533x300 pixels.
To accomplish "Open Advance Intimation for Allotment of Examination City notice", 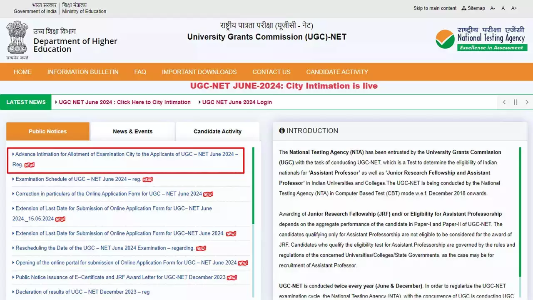I will pyautogui.click(x=125, y=159).
